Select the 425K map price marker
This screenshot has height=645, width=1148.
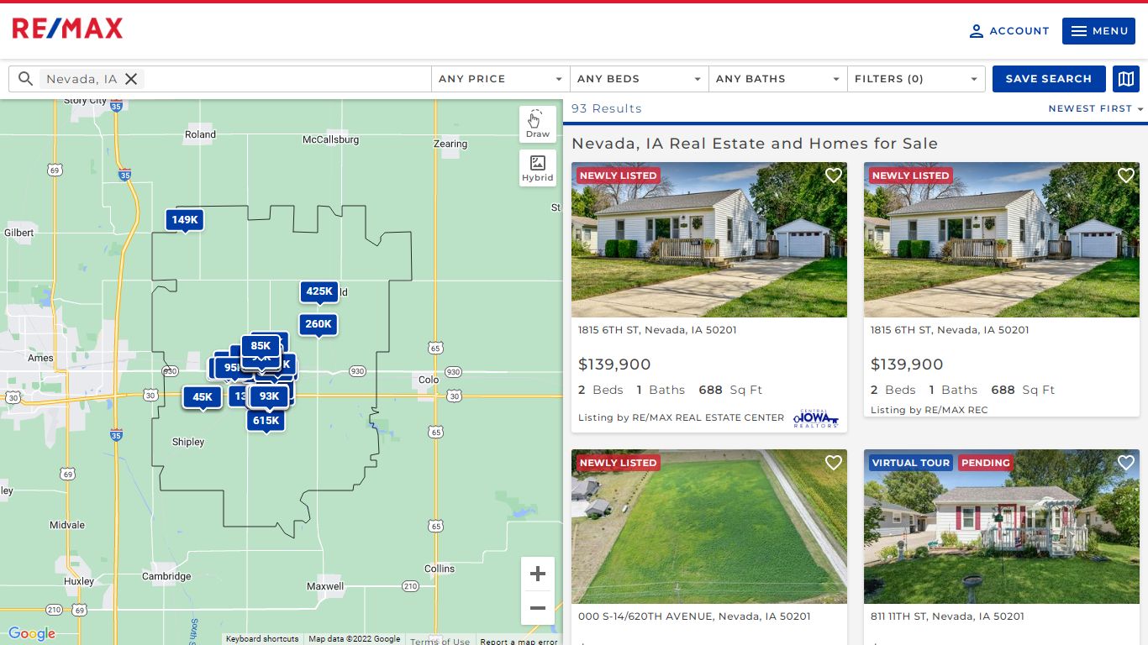pyautogui.click(x=319, y=292)
